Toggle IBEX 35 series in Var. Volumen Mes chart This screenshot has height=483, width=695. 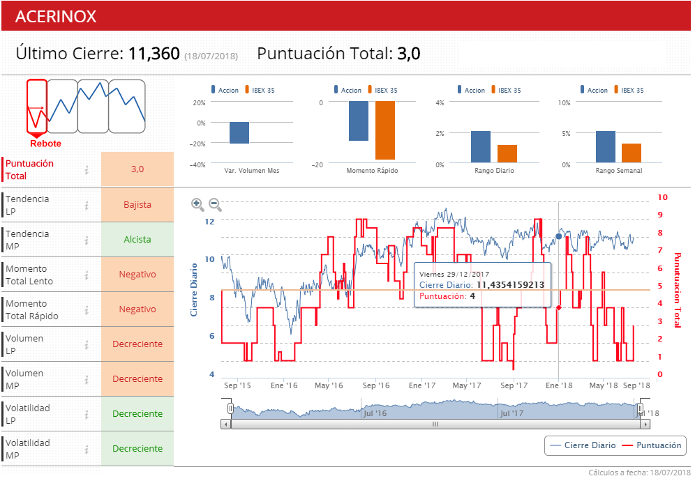pyautogui.click(x=260, y=90)
